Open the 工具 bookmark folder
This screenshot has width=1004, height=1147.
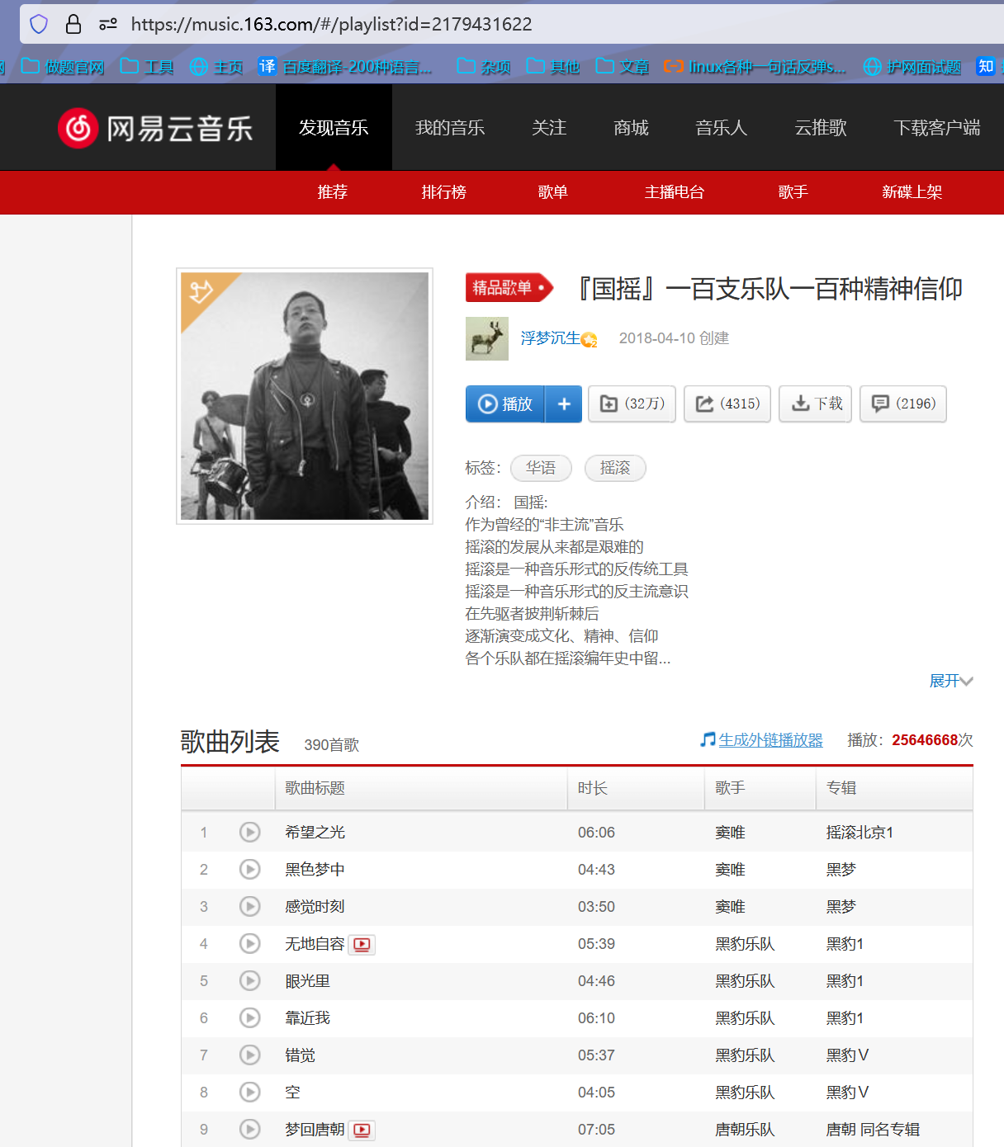point(147,67)
